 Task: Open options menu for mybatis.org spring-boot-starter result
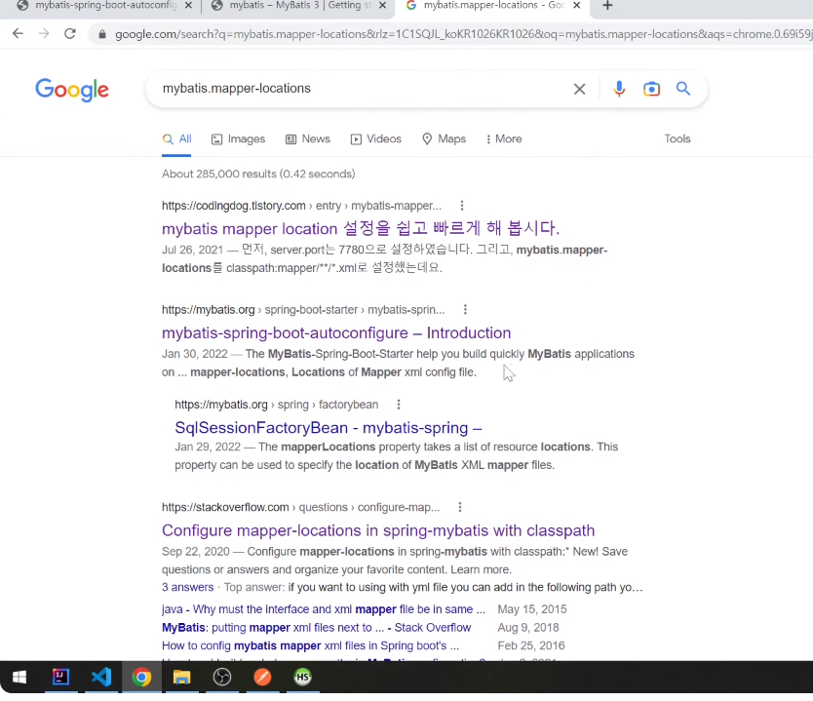pyautogui.click(x=465, y=309)
